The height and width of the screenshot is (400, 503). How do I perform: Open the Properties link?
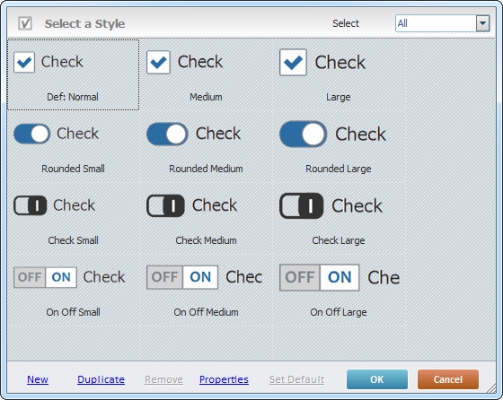[224, 379]
